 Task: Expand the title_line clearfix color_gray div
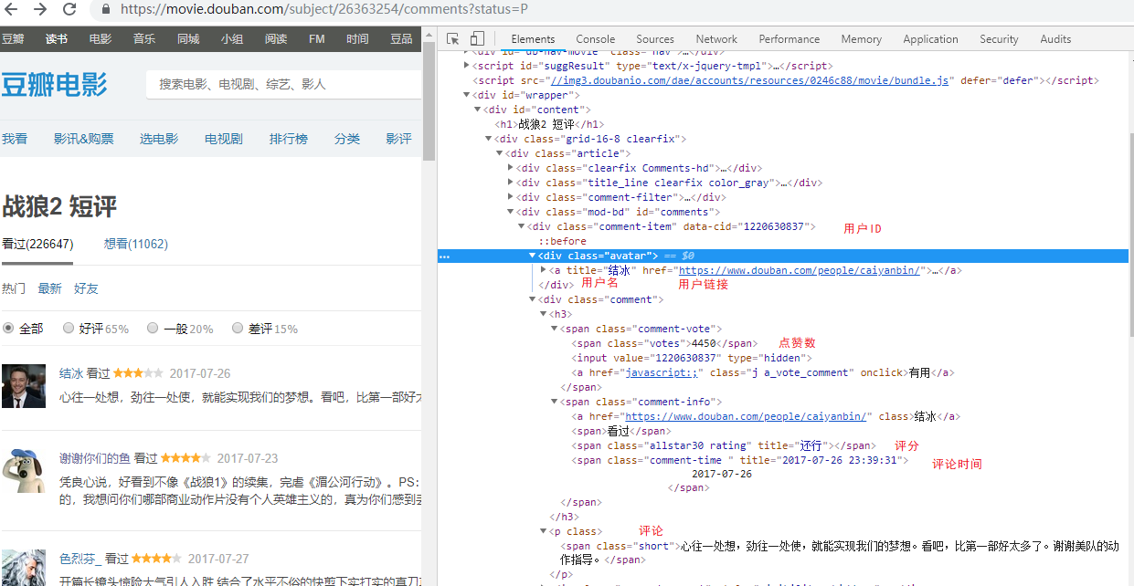(x=511, y=183)
